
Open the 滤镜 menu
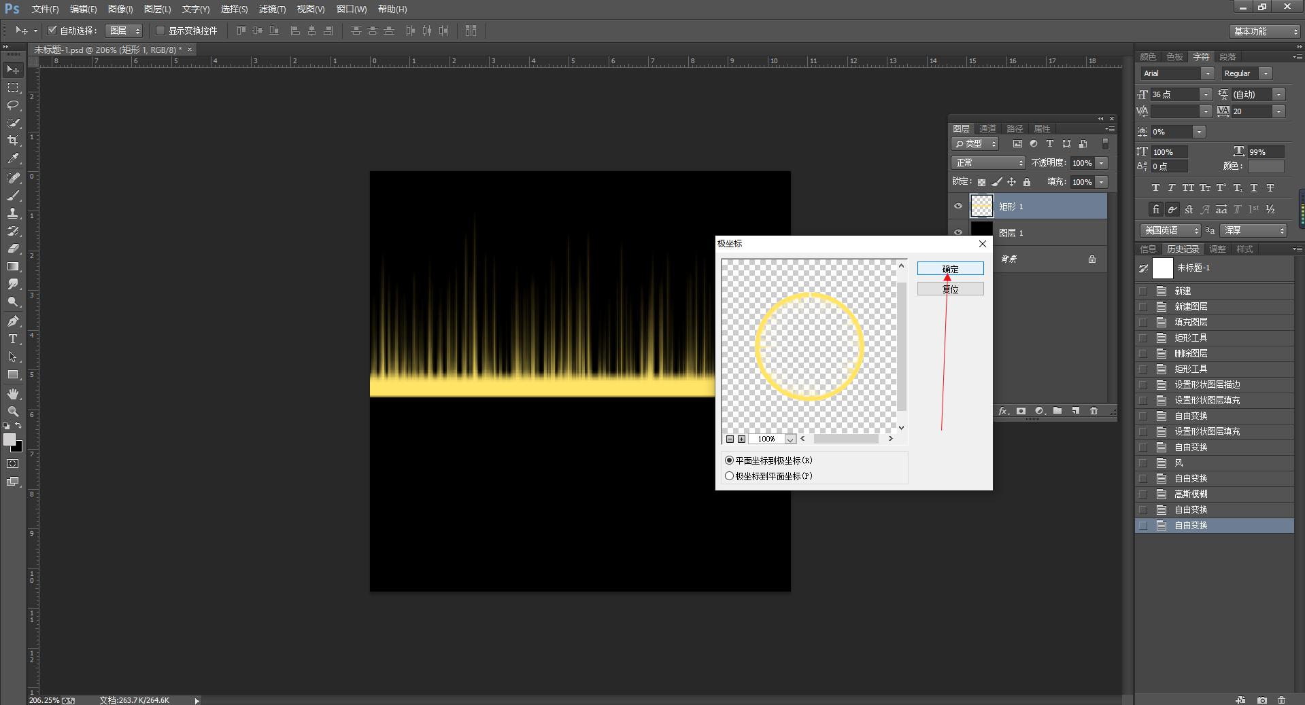[272, 9]
